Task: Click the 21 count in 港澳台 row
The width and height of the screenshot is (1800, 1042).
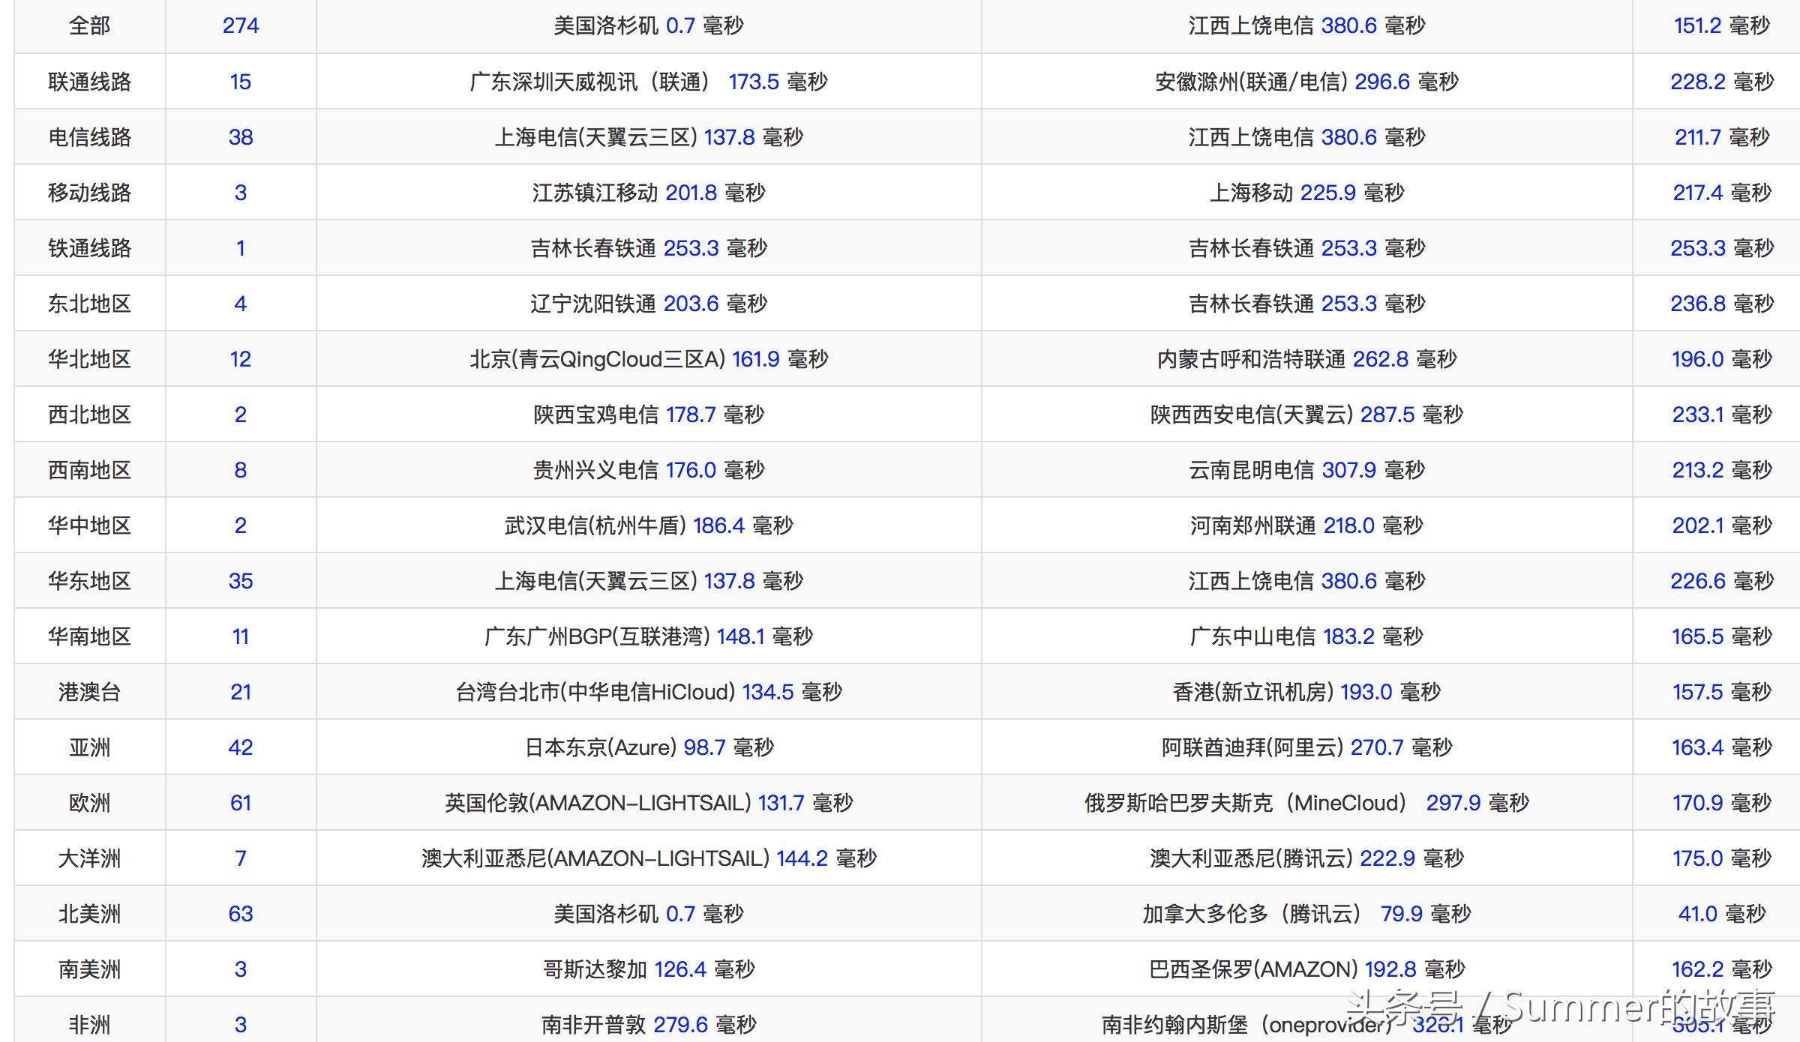Action: (240, 692)
